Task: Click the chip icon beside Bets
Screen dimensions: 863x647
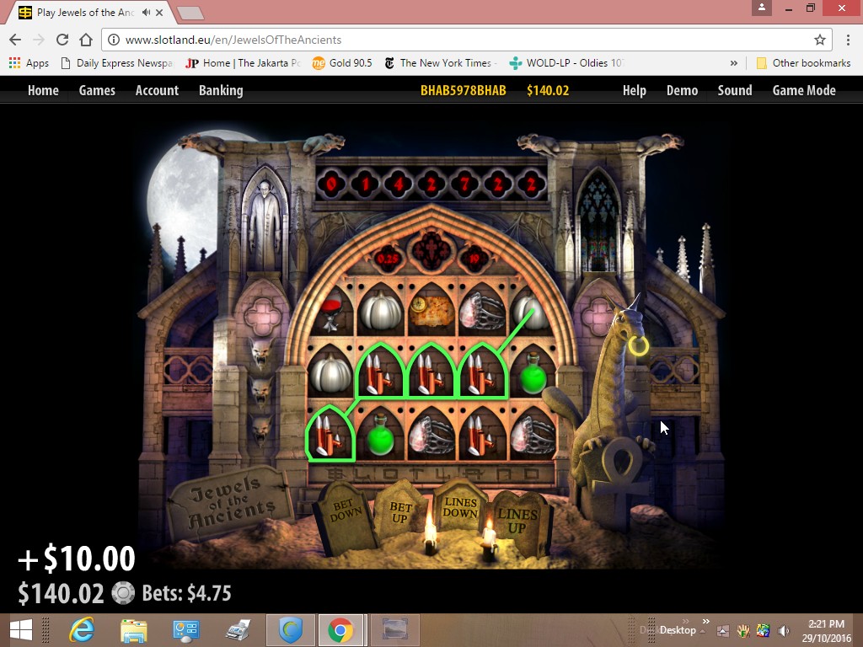Action: point(123,593)
